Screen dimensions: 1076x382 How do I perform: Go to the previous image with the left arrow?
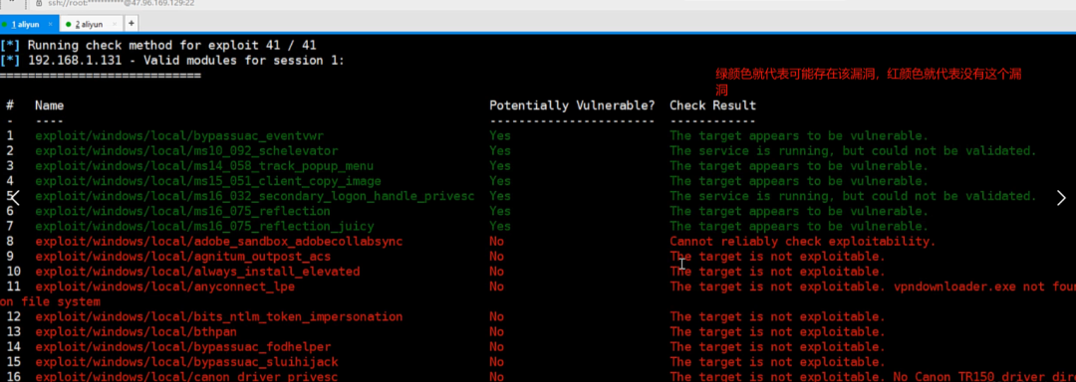(x=15, y=198)
